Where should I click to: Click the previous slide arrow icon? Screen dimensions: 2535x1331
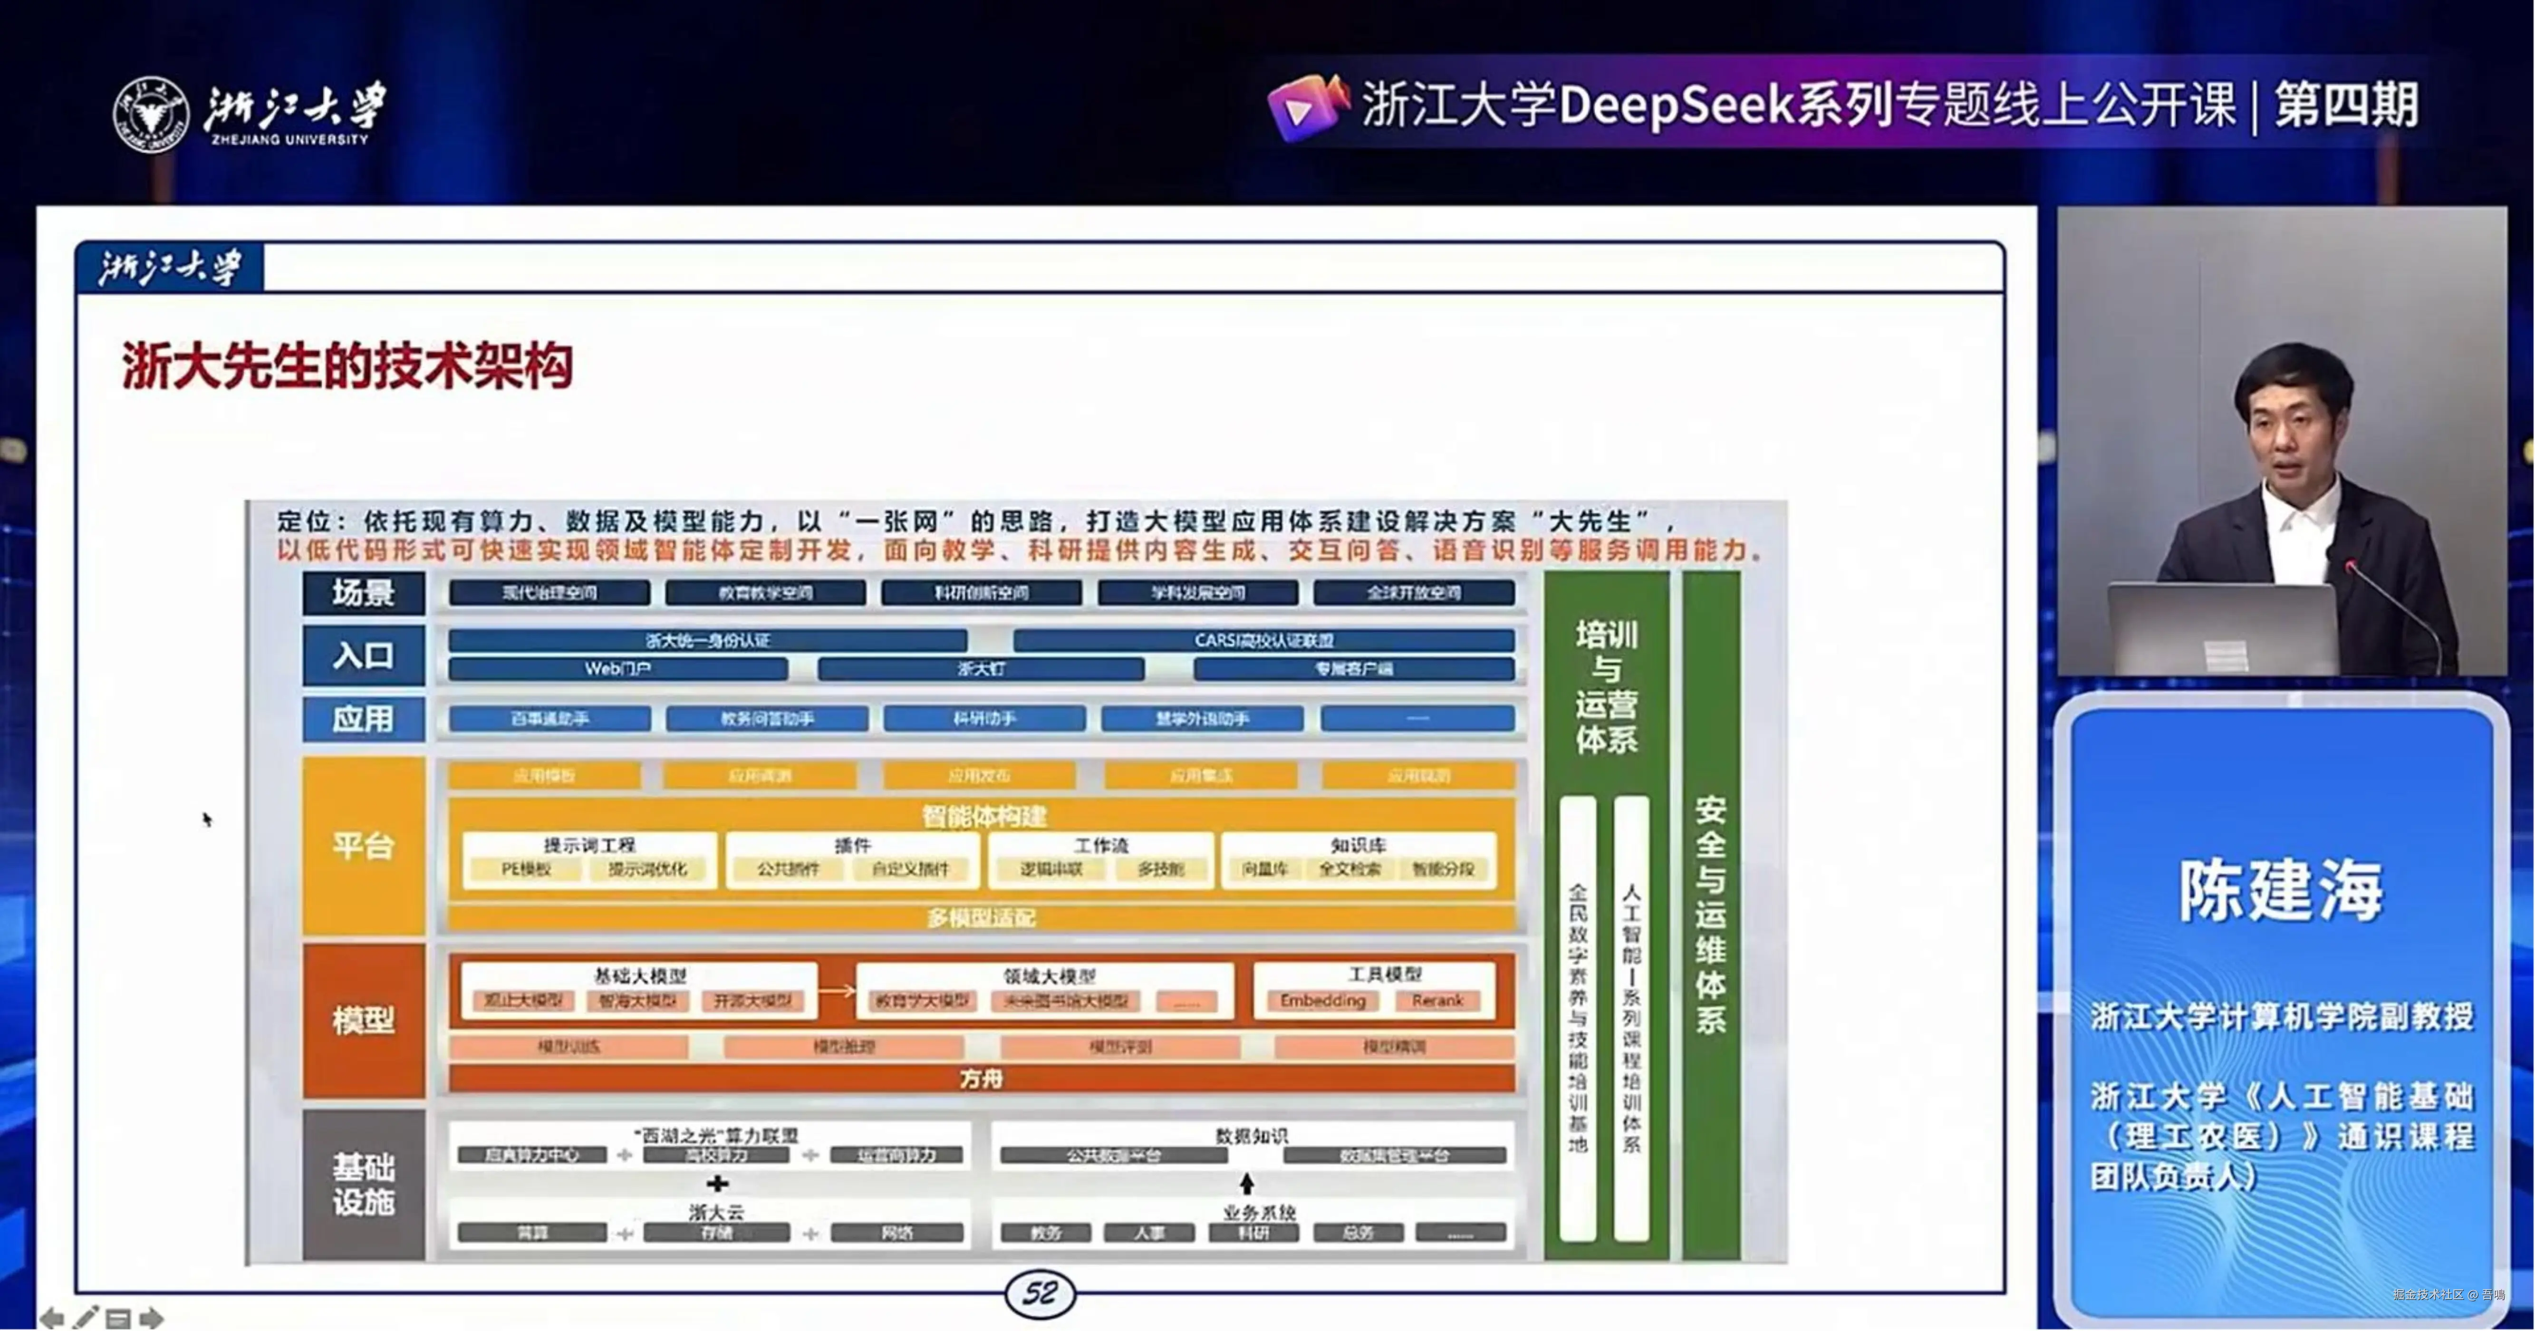(51, 1317)
